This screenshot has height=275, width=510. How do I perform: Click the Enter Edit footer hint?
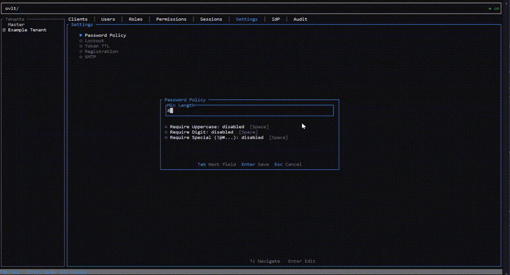[x=302, y=261]
